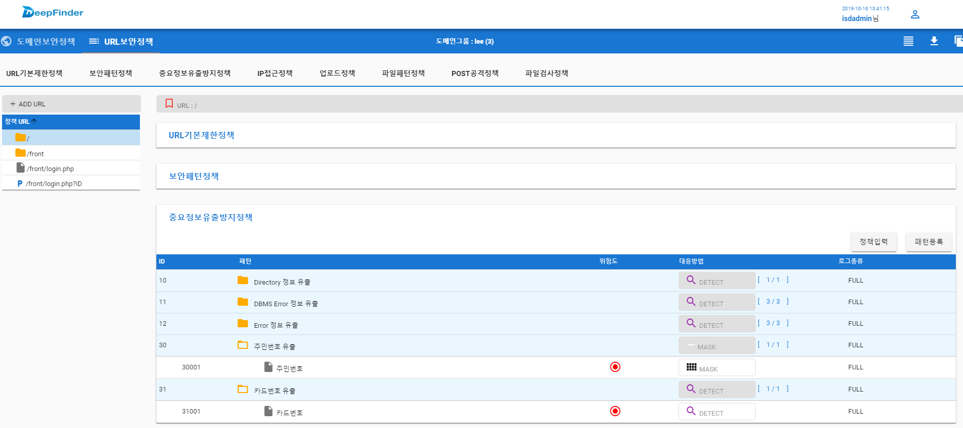Click the P icon for /front/login.php?ID
The image size is (963, 428).
pos(20,183)
